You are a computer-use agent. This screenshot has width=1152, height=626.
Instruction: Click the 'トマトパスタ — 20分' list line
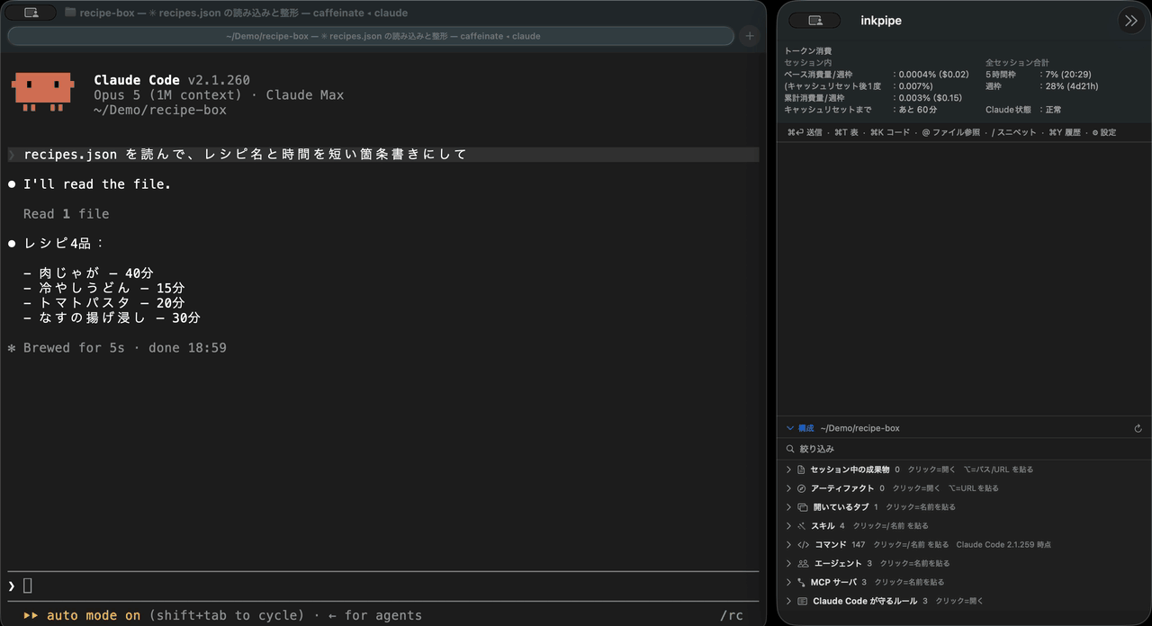coord(103,303)
